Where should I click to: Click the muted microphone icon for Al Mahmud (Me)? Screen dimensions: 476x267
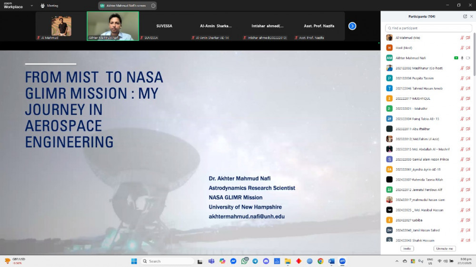coord(462,38)
